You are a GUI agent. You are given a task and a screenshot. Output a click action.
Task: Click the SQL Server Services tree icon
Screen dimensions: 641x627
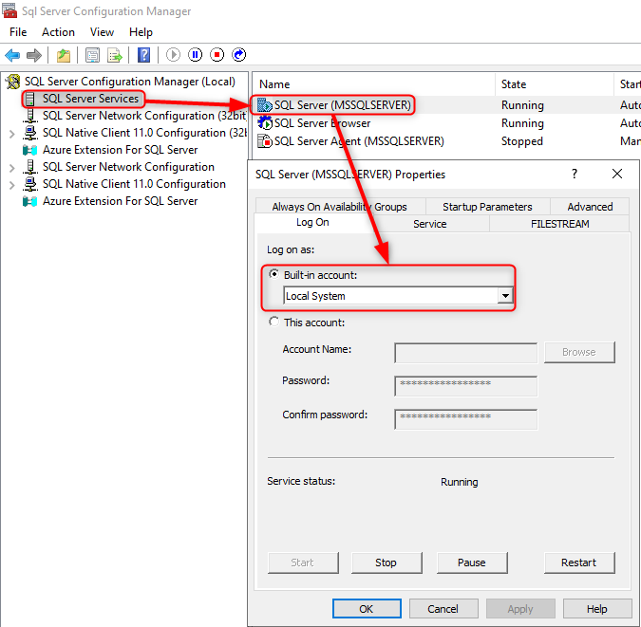(30, 99)
